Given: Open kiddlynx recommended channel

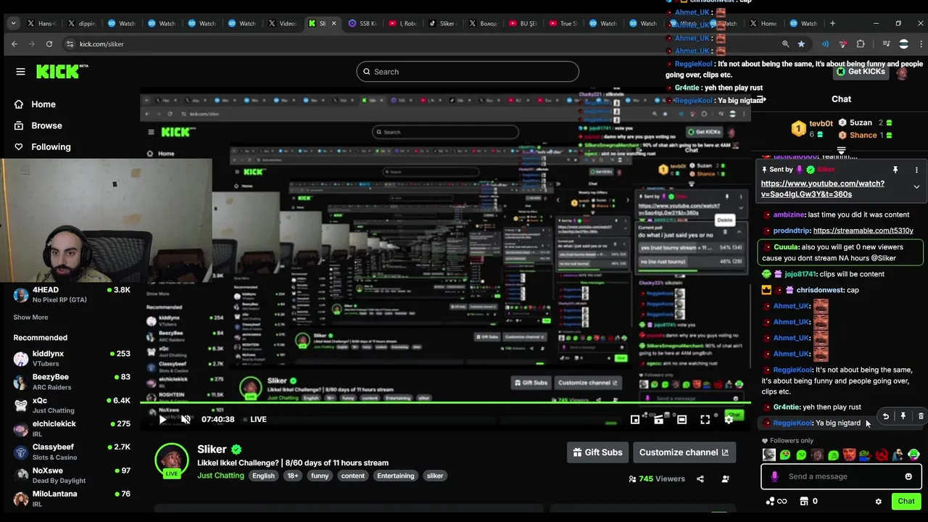Looking at the screenshot, I should (72, 358).
